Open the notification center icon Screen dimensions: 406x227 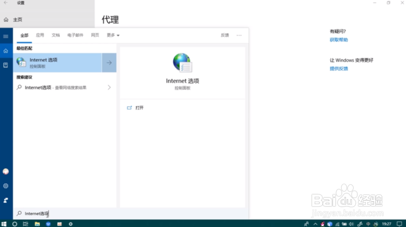399,224
